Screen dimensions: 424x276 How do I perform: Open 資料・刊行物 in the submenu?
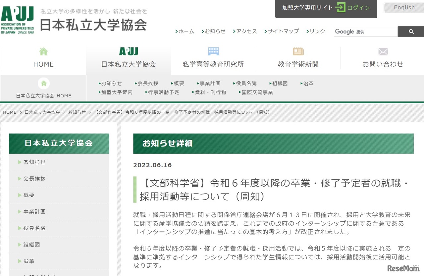click(x=209, y=92)
